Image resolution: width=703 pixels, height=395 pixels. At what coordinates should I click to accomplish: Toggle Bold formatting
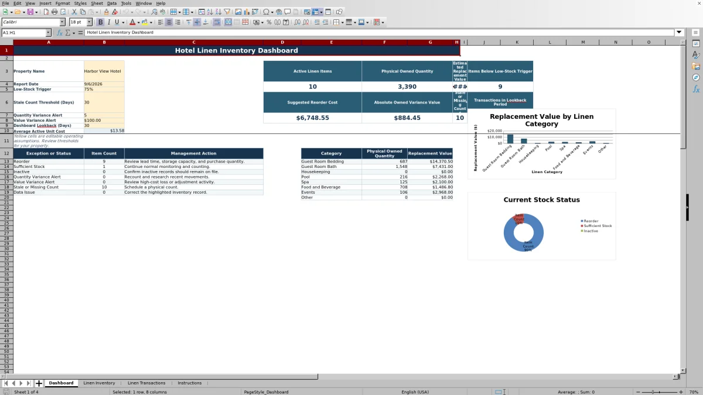(100, 22)
